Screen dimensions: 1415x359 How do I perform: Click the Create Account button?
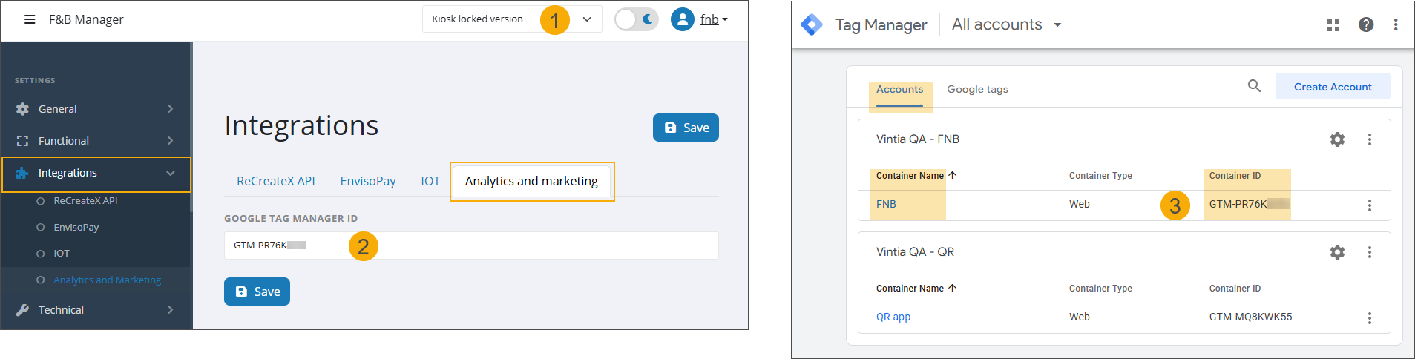1333,87
